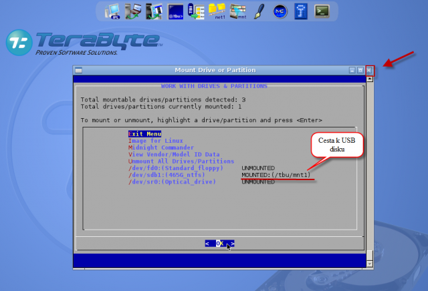Choose Unmount All Drives/Partitions
Viewport: 428px width, 291px height.
tap(181, 161)
